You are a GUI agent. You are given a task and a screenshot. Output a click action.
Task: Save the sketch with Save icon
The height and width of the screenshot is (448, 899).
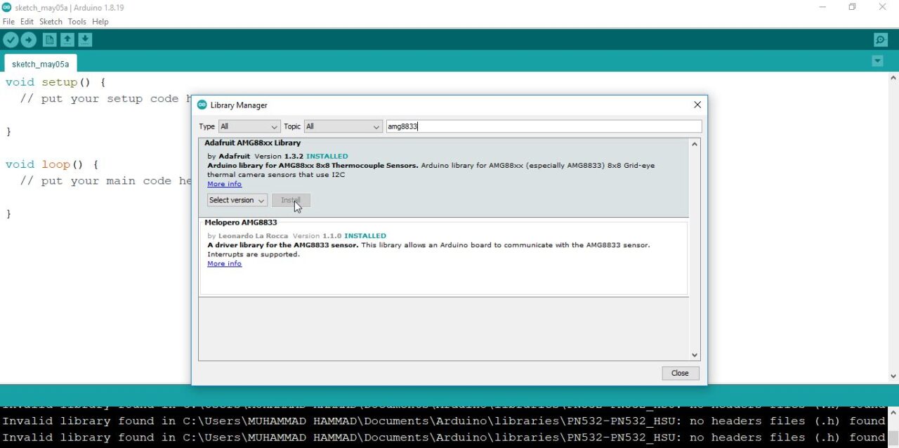84,40
